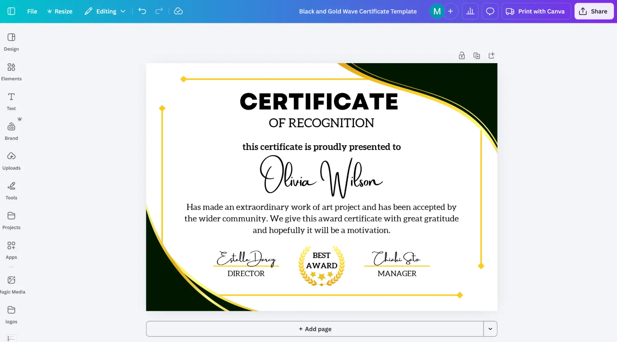
Task: Click the Print with Canva button
Action: pos(536,11)
